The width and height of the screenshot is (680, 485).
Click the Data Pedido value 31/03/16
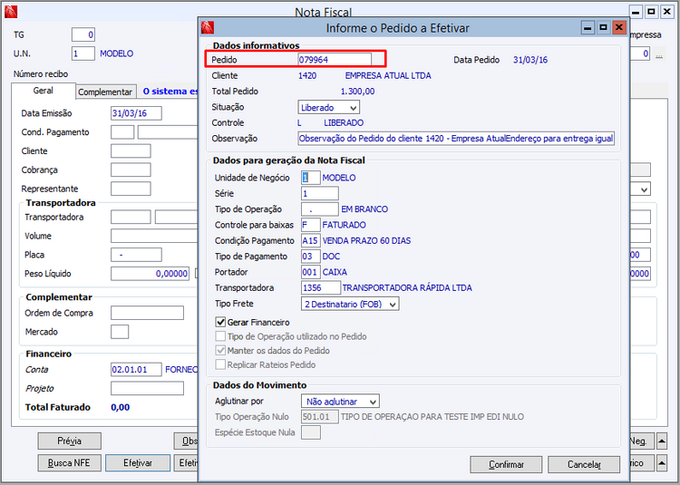click(x=530, y=60)
